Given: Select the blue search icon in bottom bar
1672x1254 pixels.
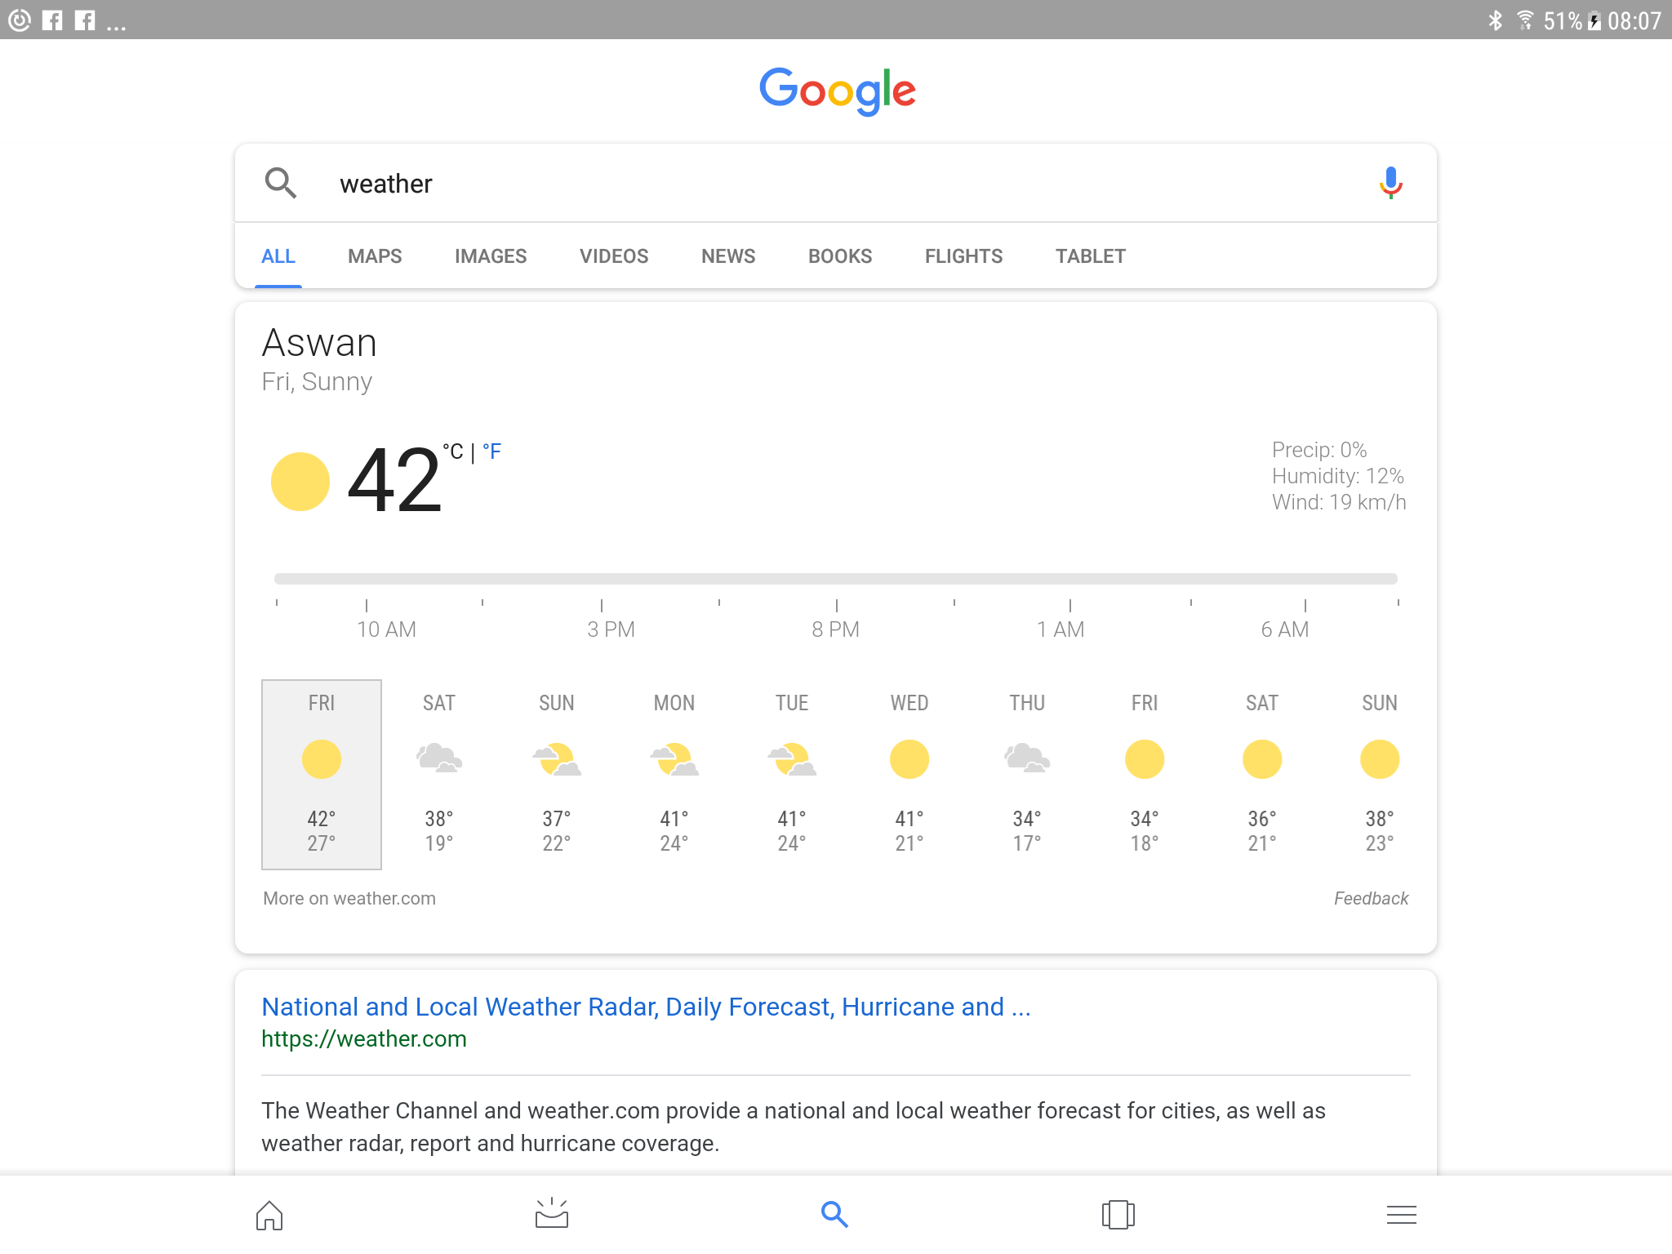Looking at the screenshot, I should pyautogui.click(x=834, y=1215).
